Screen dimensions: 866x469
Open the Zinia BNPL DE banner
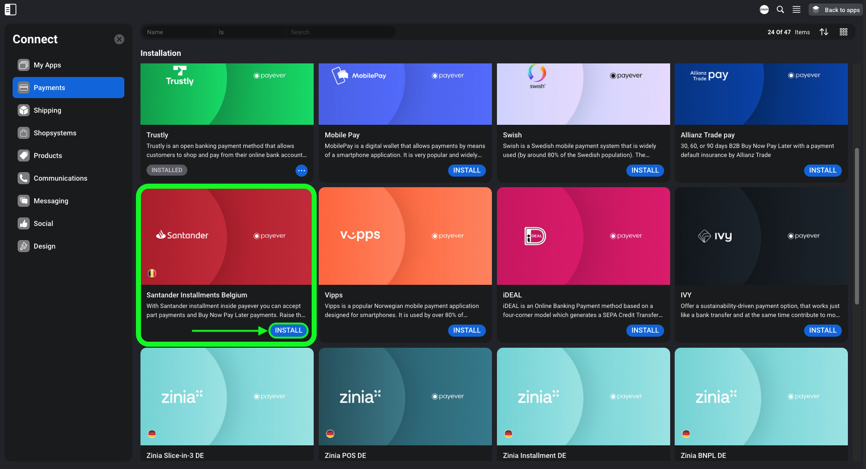(761, 397)
